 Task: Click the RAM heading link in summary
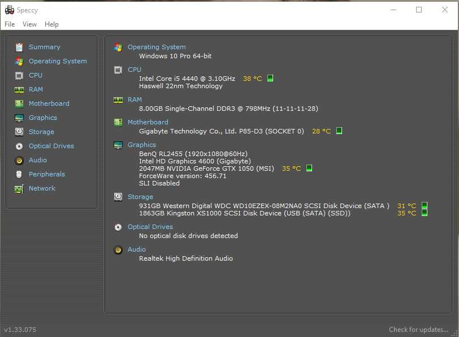(135, 100)
